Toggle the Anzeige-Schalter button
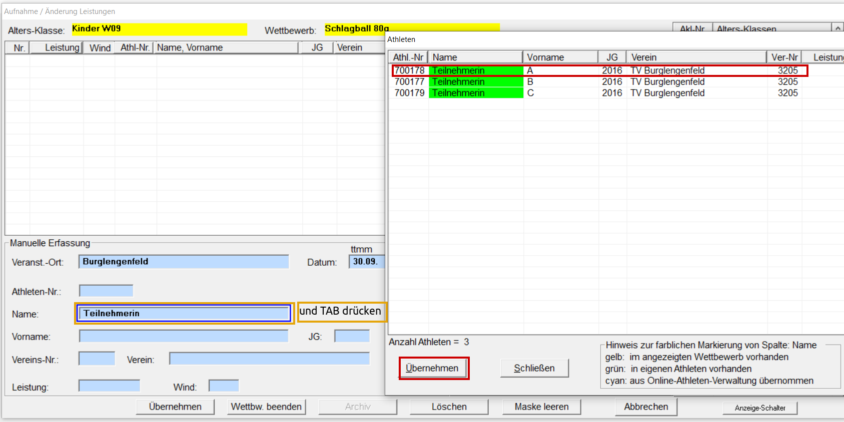This screenshot has height=422, width=844. coord(759,408)
